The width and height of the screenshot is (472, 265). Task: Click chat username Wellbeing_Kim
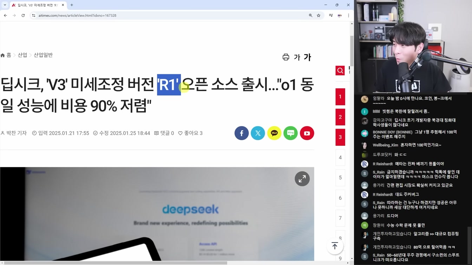click(x=385, y=145)
